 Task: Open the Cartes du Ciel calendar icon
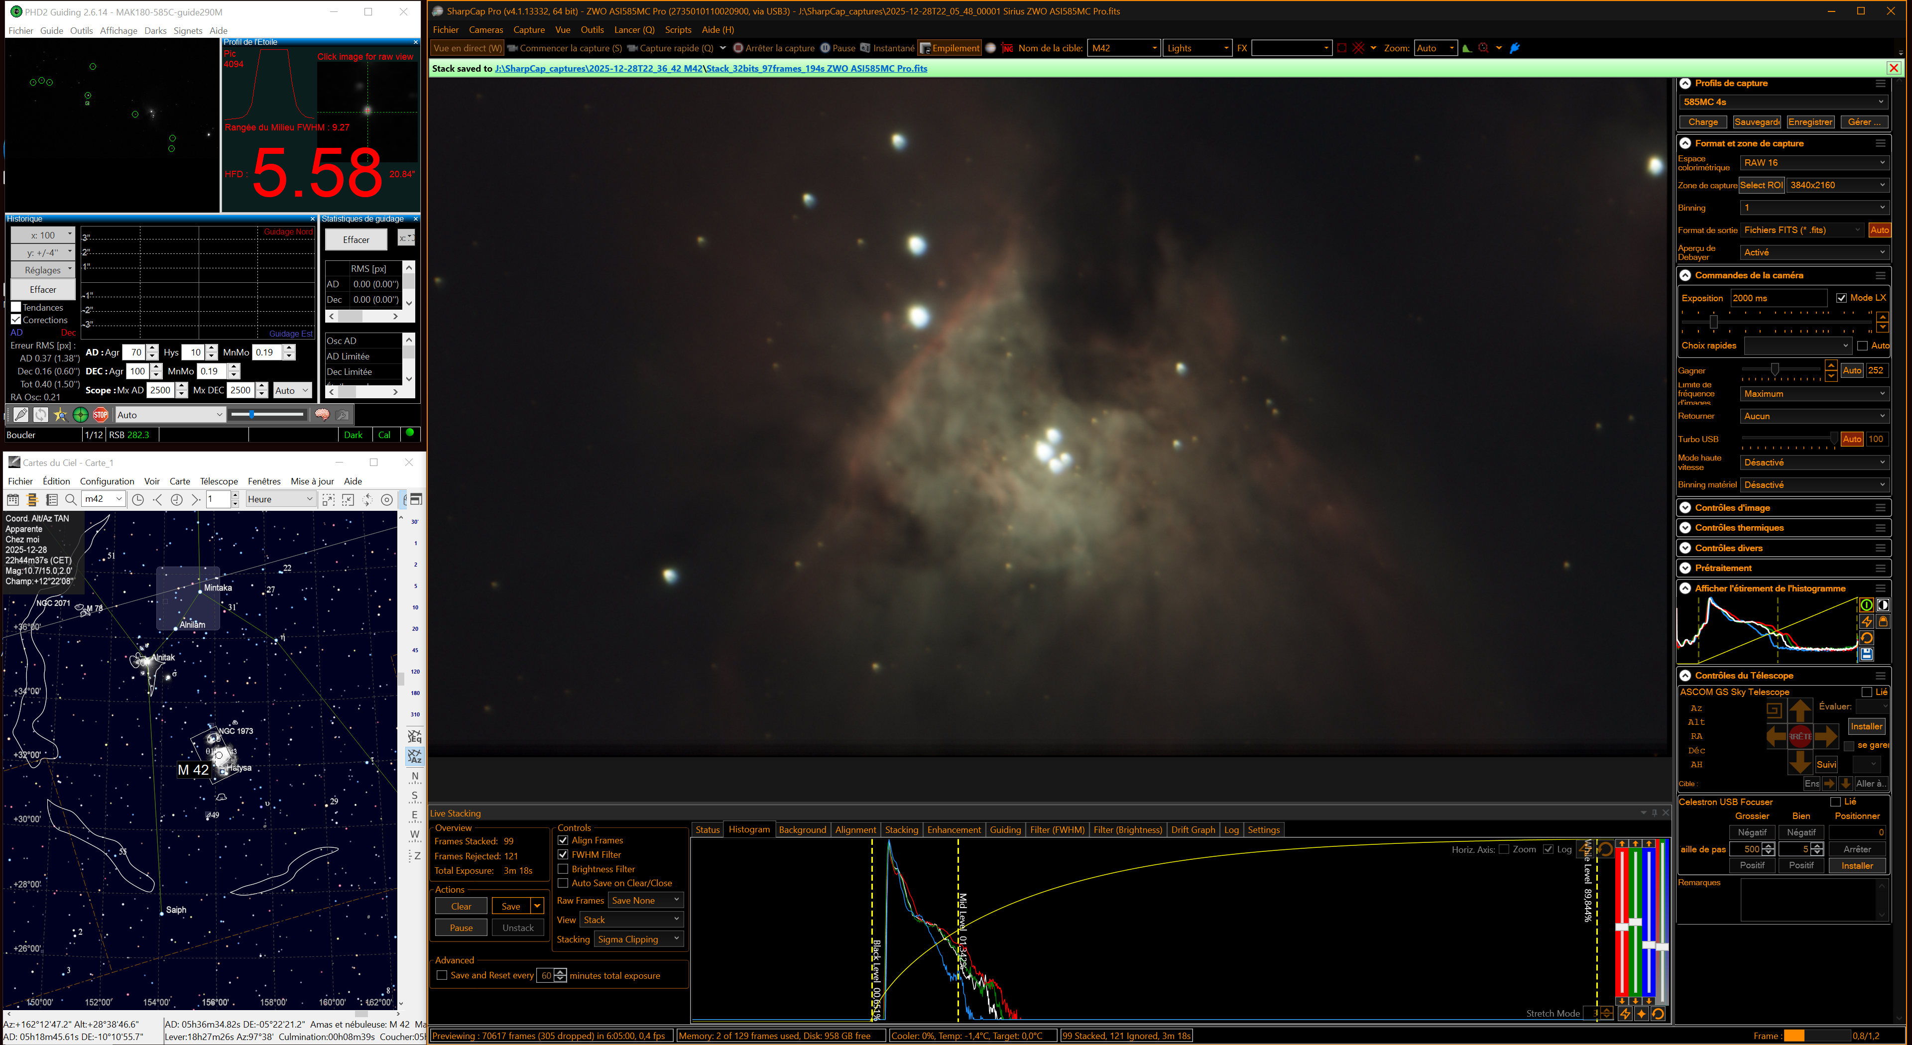(x=12, y=499)
